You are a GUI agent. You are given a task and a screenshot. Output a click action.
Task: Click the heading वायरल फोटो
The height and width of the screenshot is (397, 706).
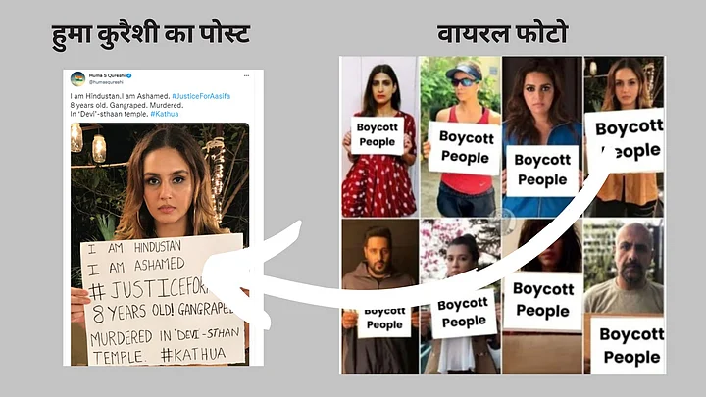pos(502,34)
